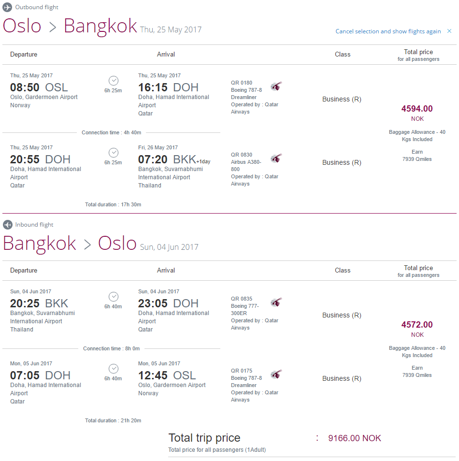Screen dimensions: 459x461
Task: Select the outbound price 4594.00 NOK
Action: click(417, 109)
